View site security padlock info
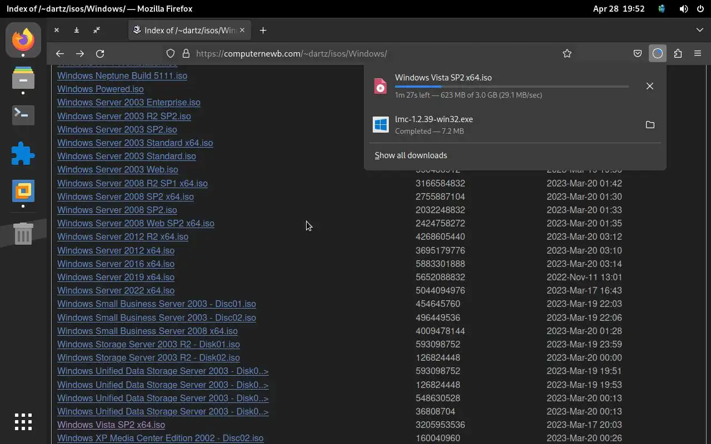711x444 pixels. click(186, 53)
